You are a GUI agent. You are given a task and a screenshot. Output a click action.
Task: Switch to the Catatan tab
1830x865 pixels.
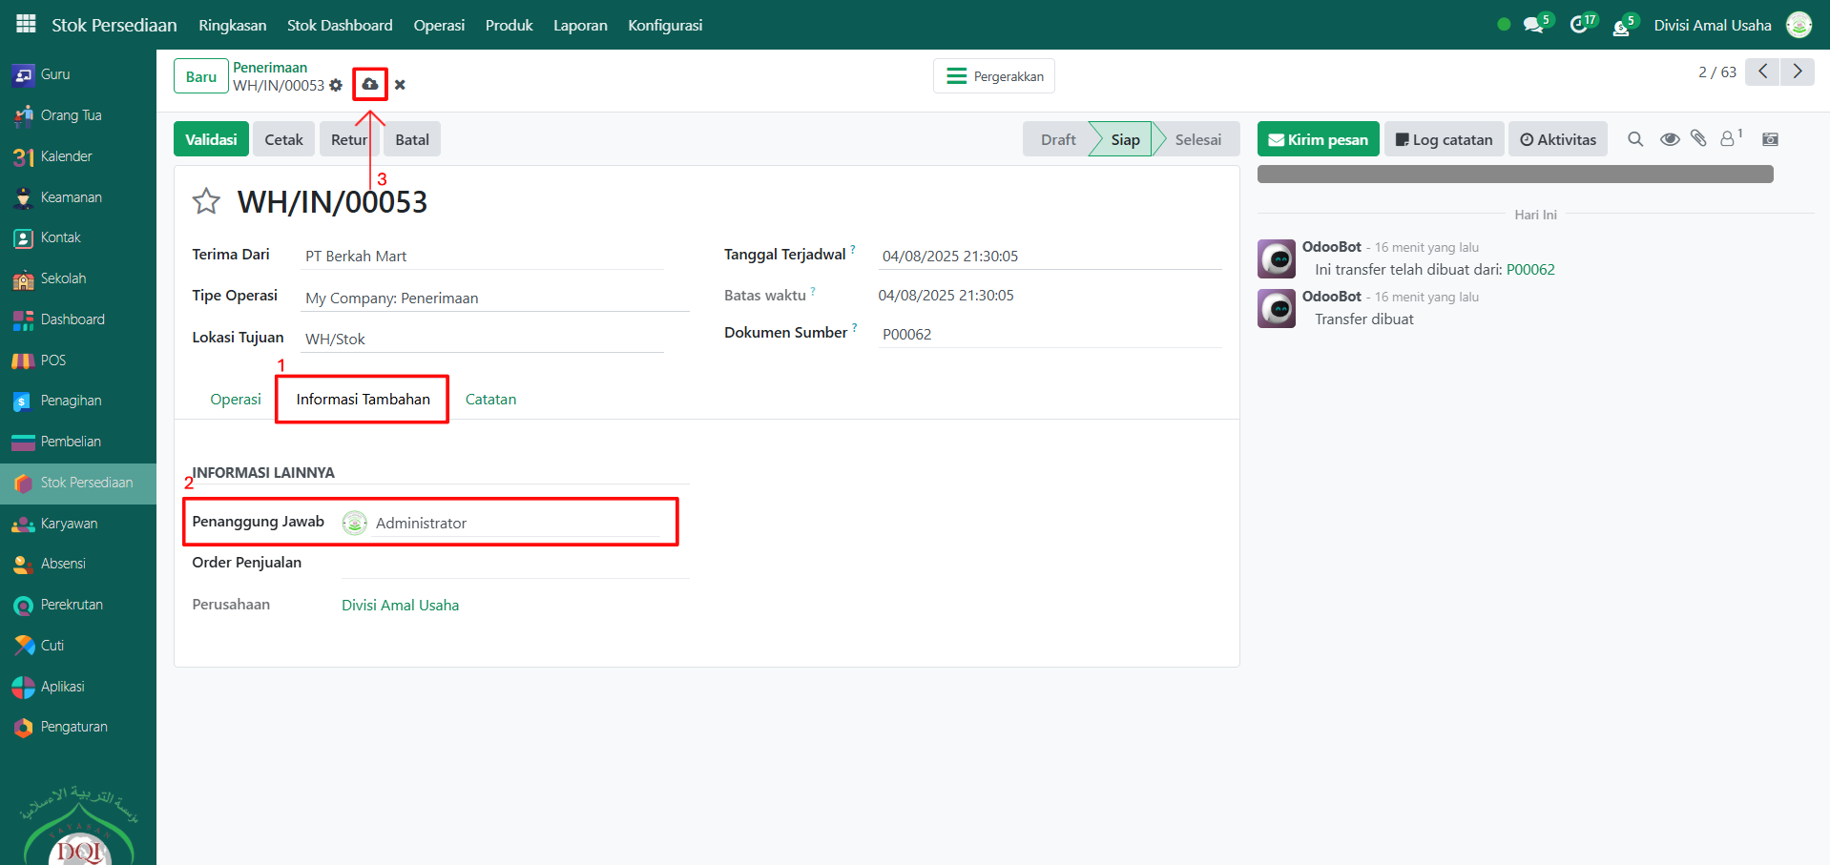coord(490,399)
